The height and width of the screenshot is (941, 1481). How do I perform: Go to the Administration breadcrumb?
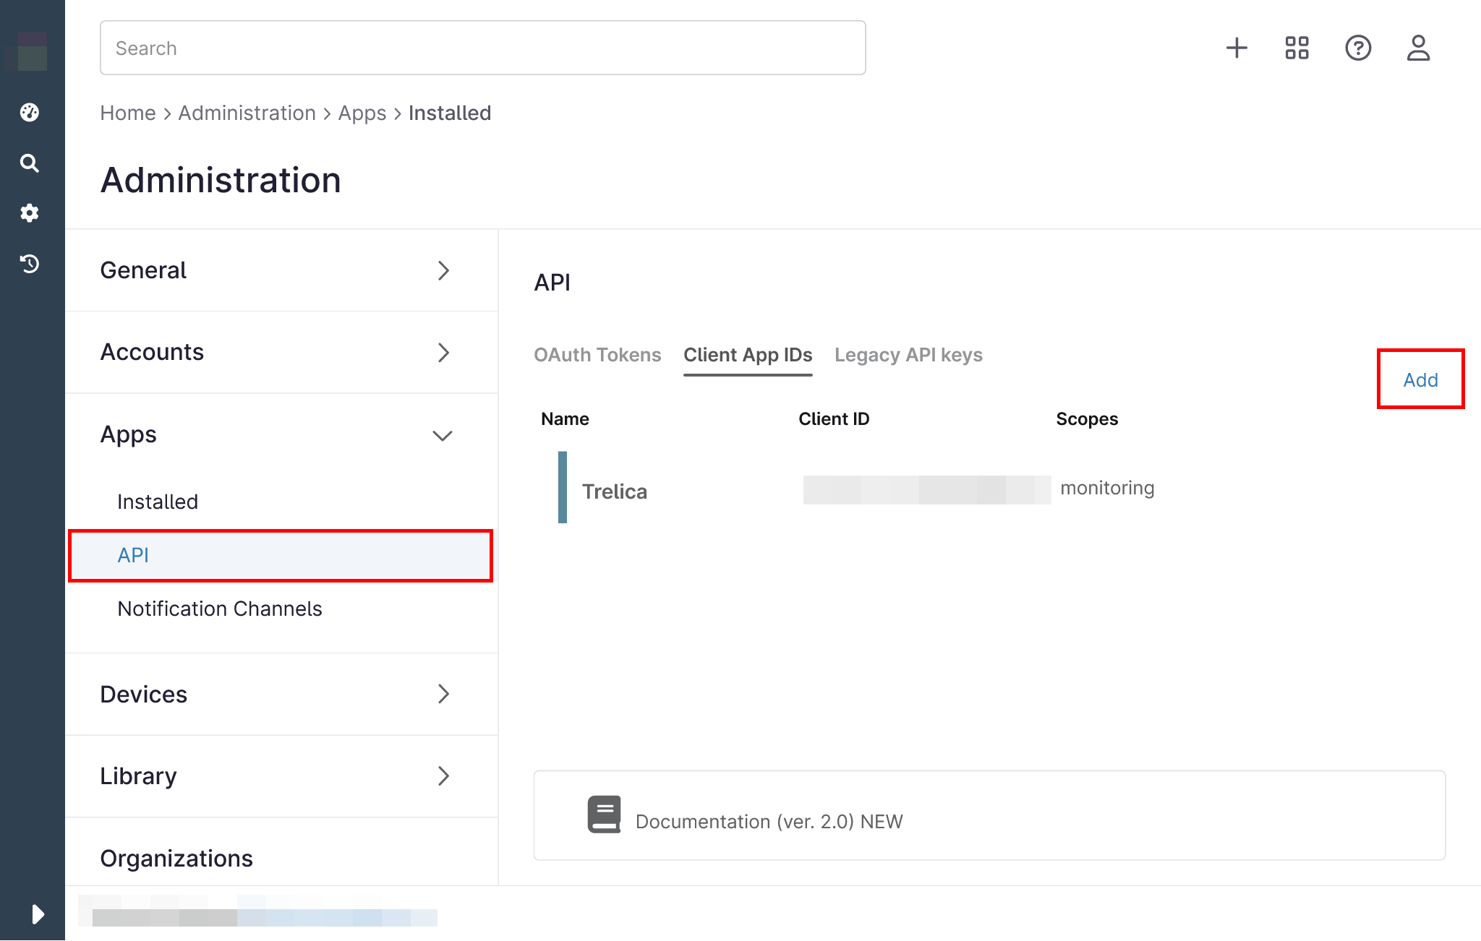247,113
